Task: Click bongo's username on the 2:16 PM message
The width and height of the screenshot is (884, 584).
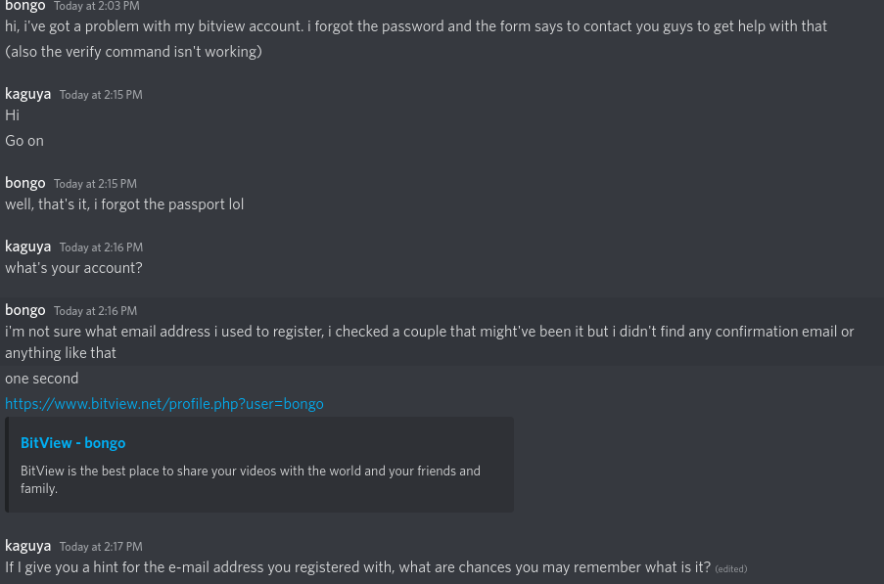Action: point(24,310)
